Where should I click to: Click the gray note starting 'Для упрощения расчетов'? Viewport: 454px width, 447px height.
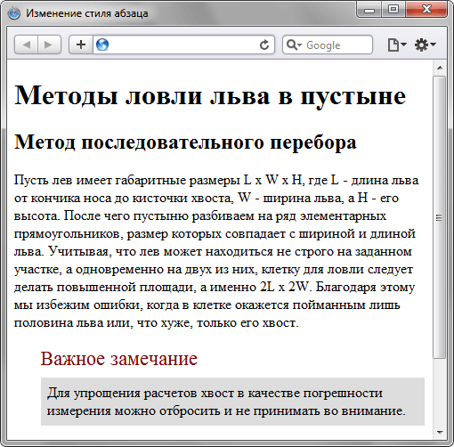click(232, 402)
